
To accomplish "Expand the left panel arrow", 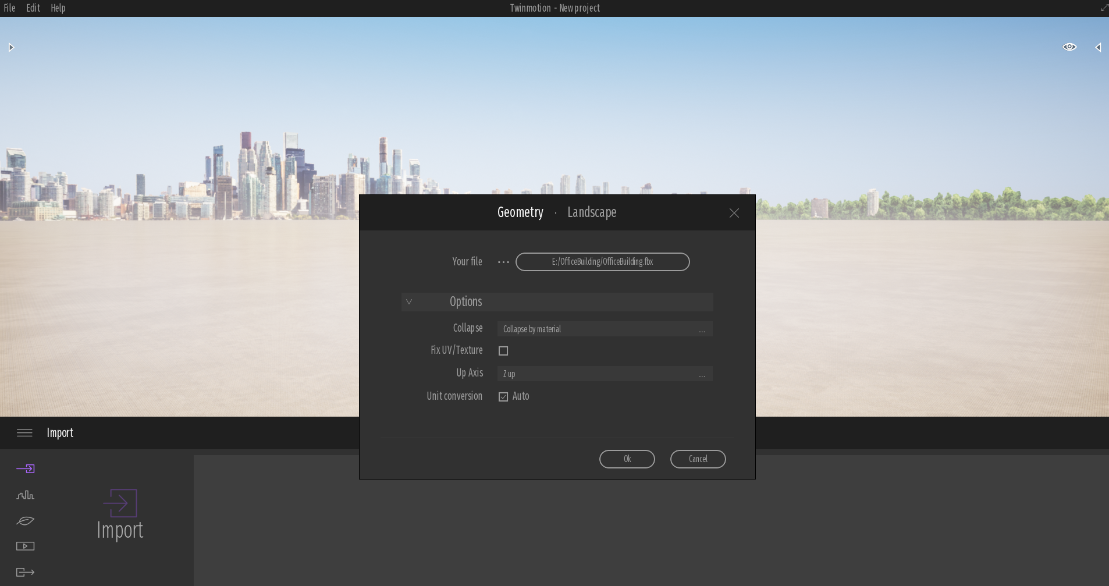I will point(10,47).
